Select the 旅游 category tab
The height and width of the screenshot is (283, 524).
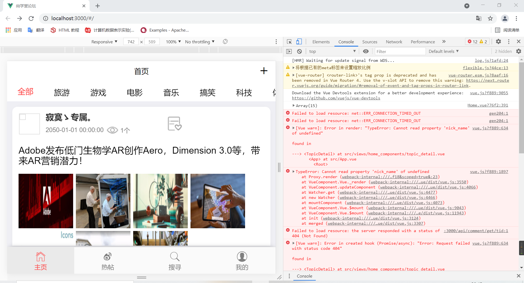coord(62,93)
